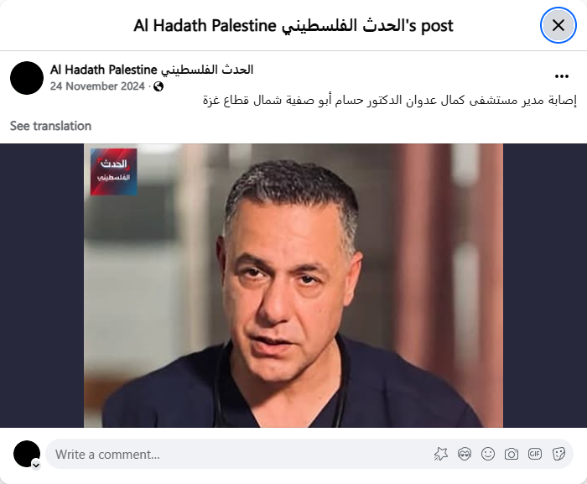Focus the Write a comment field
587x484 pixels.
click(240, 455)
